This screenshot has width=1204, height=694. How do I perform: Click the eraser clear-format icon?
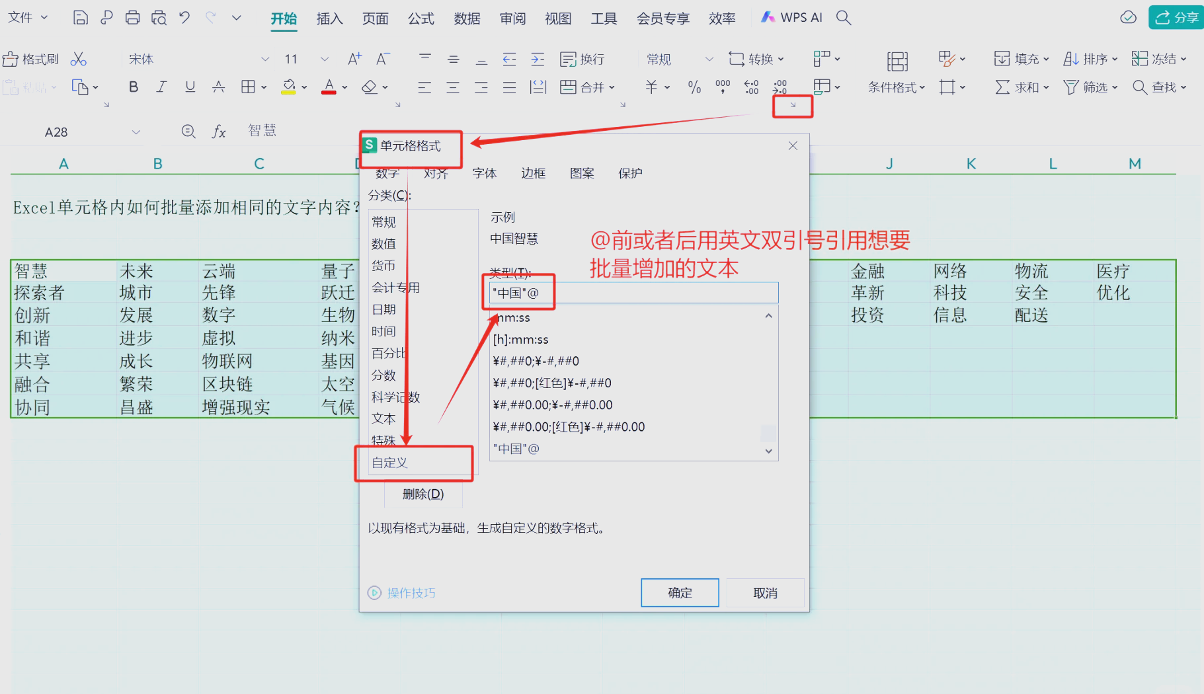(x=370, y=87)
